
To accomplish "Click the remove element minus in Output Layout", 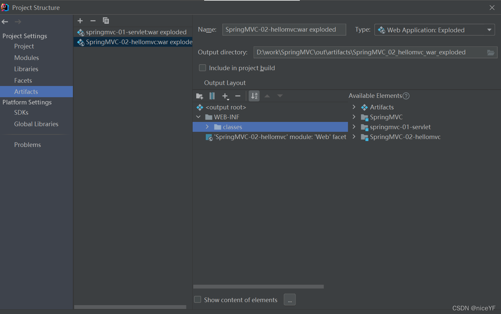I will pos(238,96).
